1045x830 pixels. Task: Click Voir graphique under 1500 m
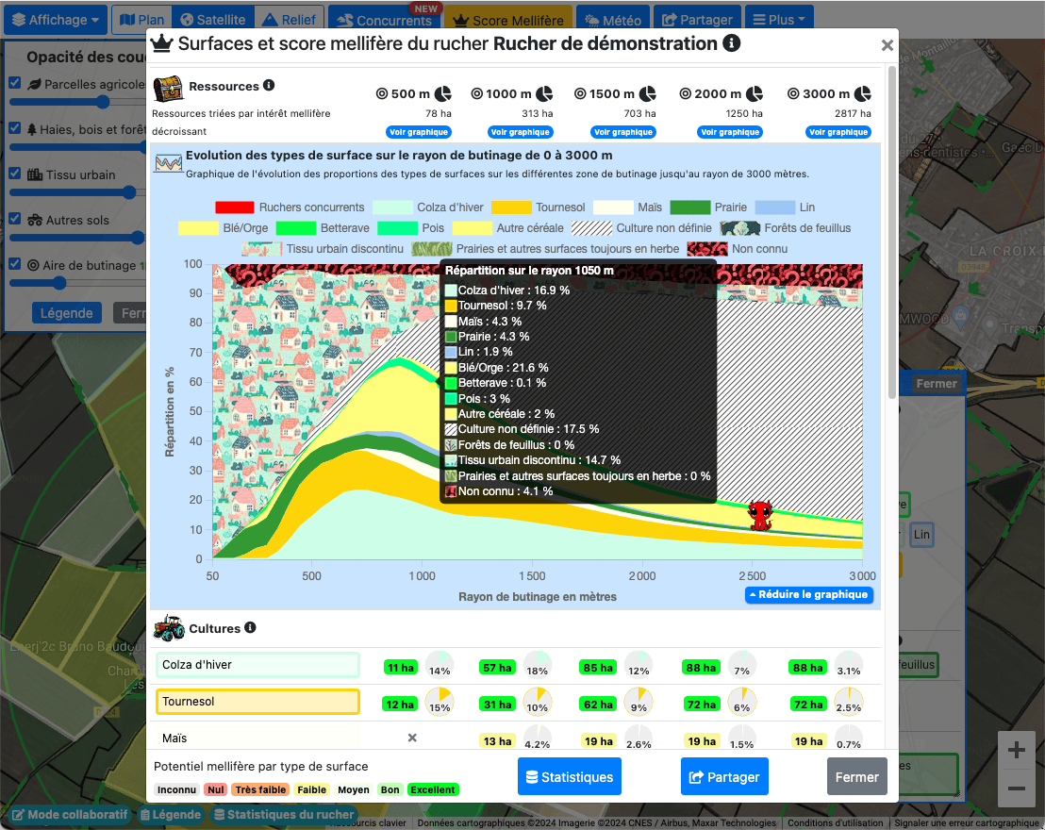[623, 132]
